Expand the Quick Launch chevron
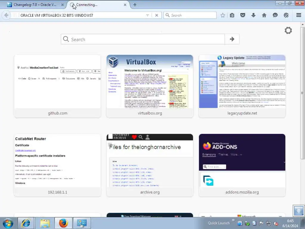The image size is (305, 229). tap(233, 220)
